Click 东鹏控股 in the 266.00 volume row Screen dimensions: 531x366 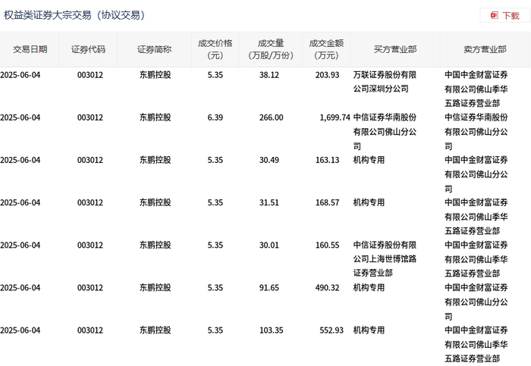155,117
